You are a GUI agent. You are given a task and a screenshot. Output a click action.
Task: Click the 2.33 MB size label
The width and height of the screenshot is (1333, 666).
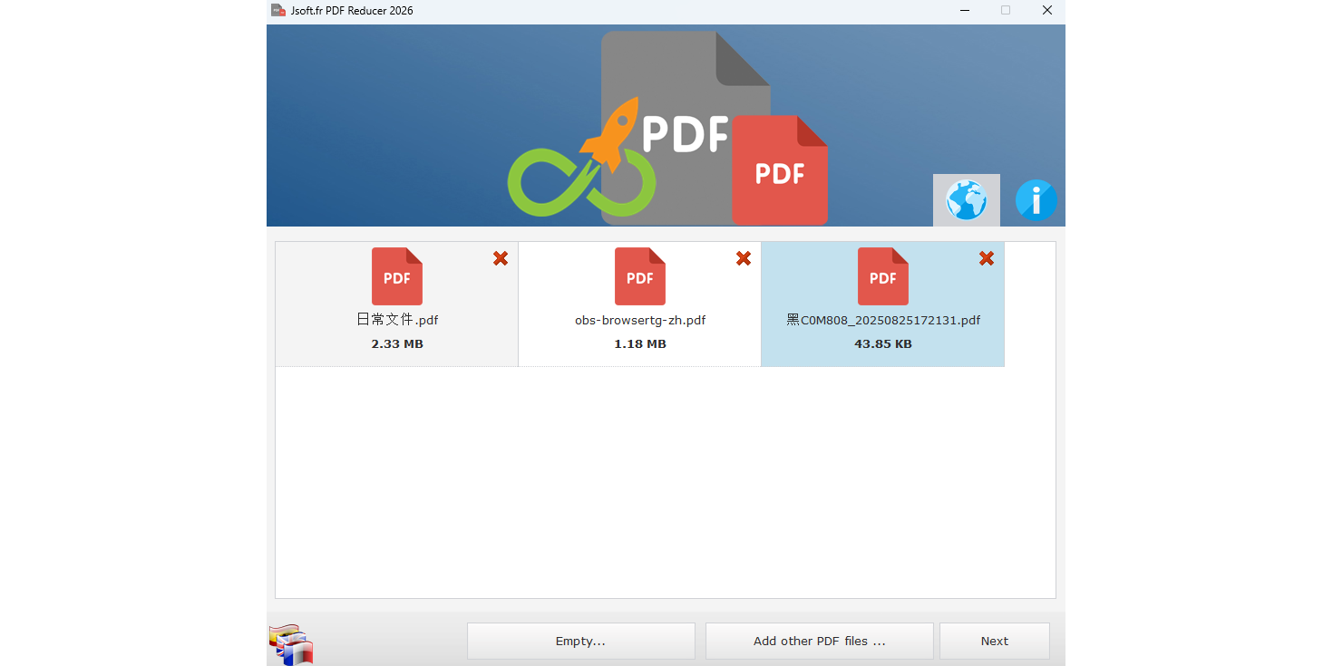396,343
